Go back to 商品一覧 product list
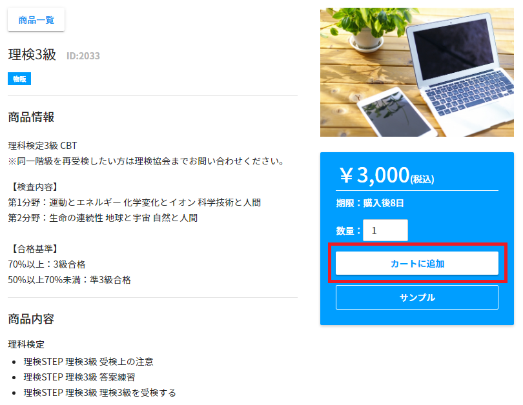Viewport: 523px width, 405px height. tap(36, 20)
